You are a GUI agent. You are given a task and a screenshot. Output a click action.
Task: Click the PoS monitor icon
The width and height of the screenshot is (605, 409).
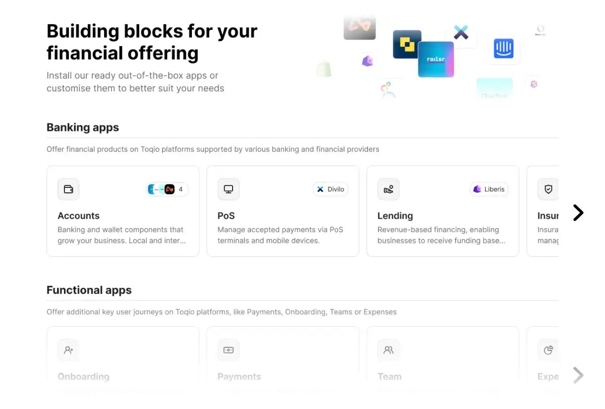[229, 189]
